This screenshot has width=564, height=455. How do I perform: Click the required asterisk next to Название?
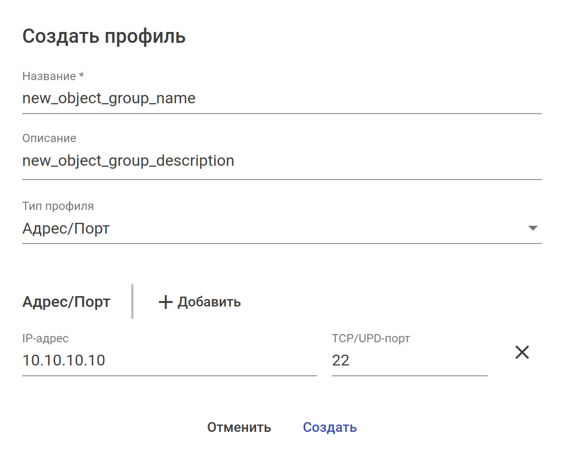(x=82, y=76)
